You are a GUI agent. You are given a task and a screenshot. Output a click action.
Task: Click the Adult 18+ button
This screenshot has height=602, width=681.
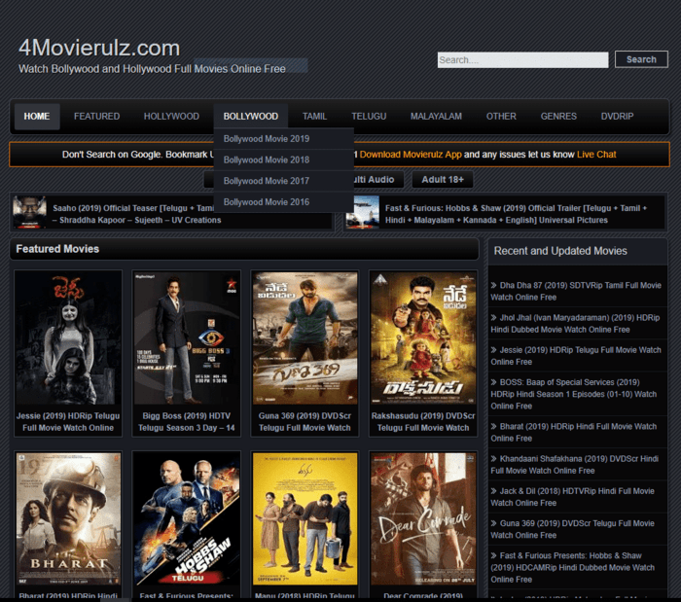(x=443, y=180)
